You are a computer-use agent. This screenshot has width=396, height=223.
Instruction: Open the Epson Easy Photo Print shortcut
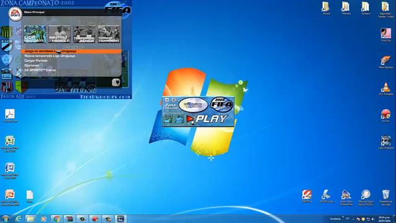(x=346, y=198)
